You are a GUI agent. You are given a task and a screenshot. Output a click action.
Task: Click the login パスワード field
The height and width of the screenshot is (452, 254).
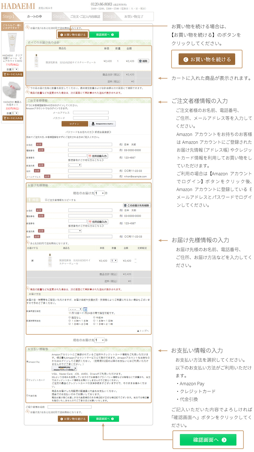[91, 118]
